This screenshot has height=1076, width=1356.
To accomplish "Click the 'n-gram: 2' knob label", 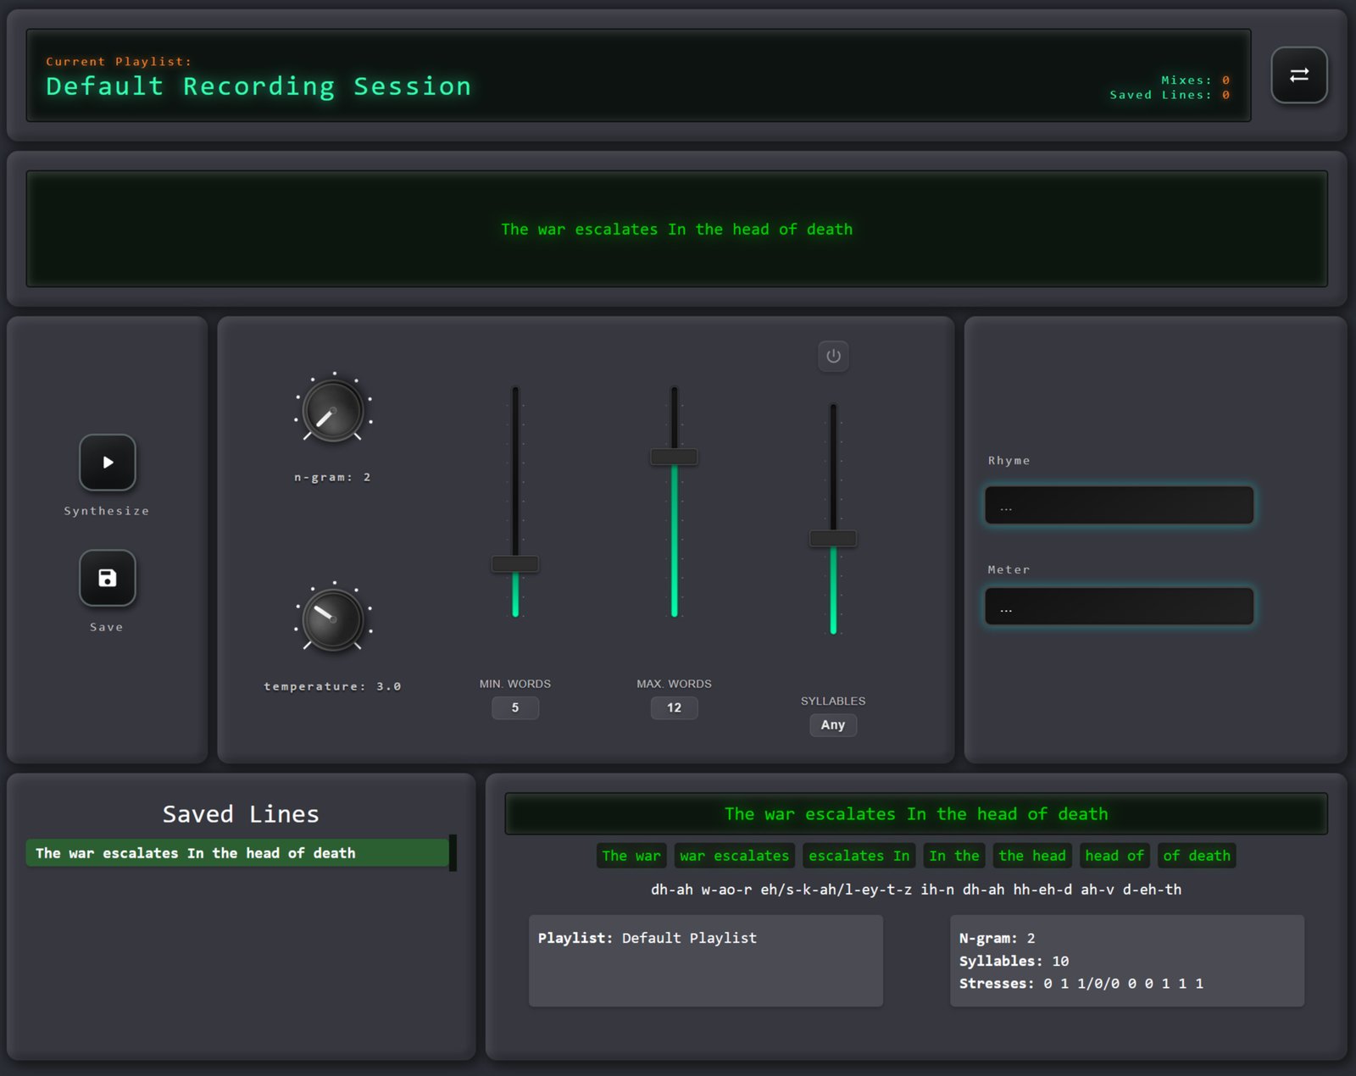I will tap(333, 477).
